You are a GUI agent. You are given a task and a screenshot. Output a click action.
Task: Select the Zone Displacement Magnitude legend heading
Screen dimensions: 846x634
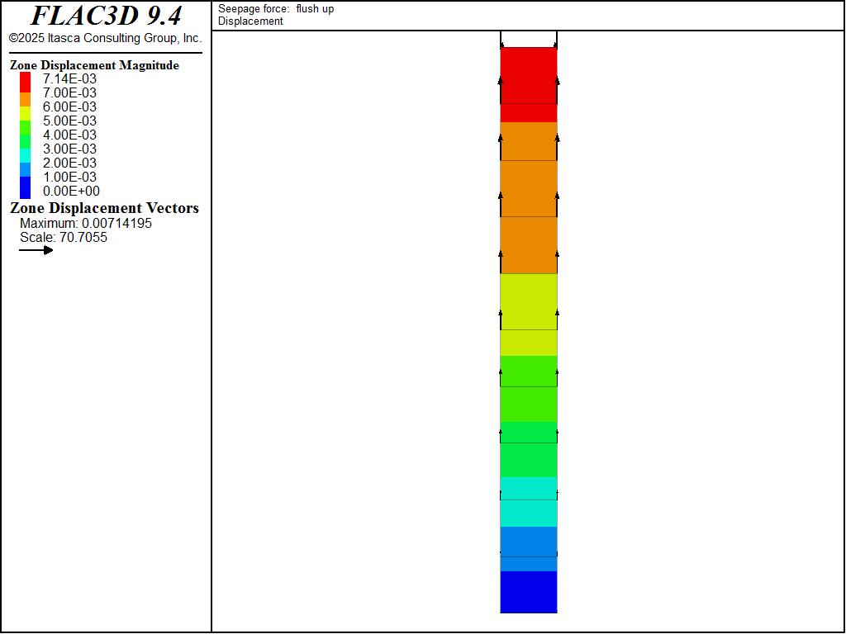[x=94, y=65]
